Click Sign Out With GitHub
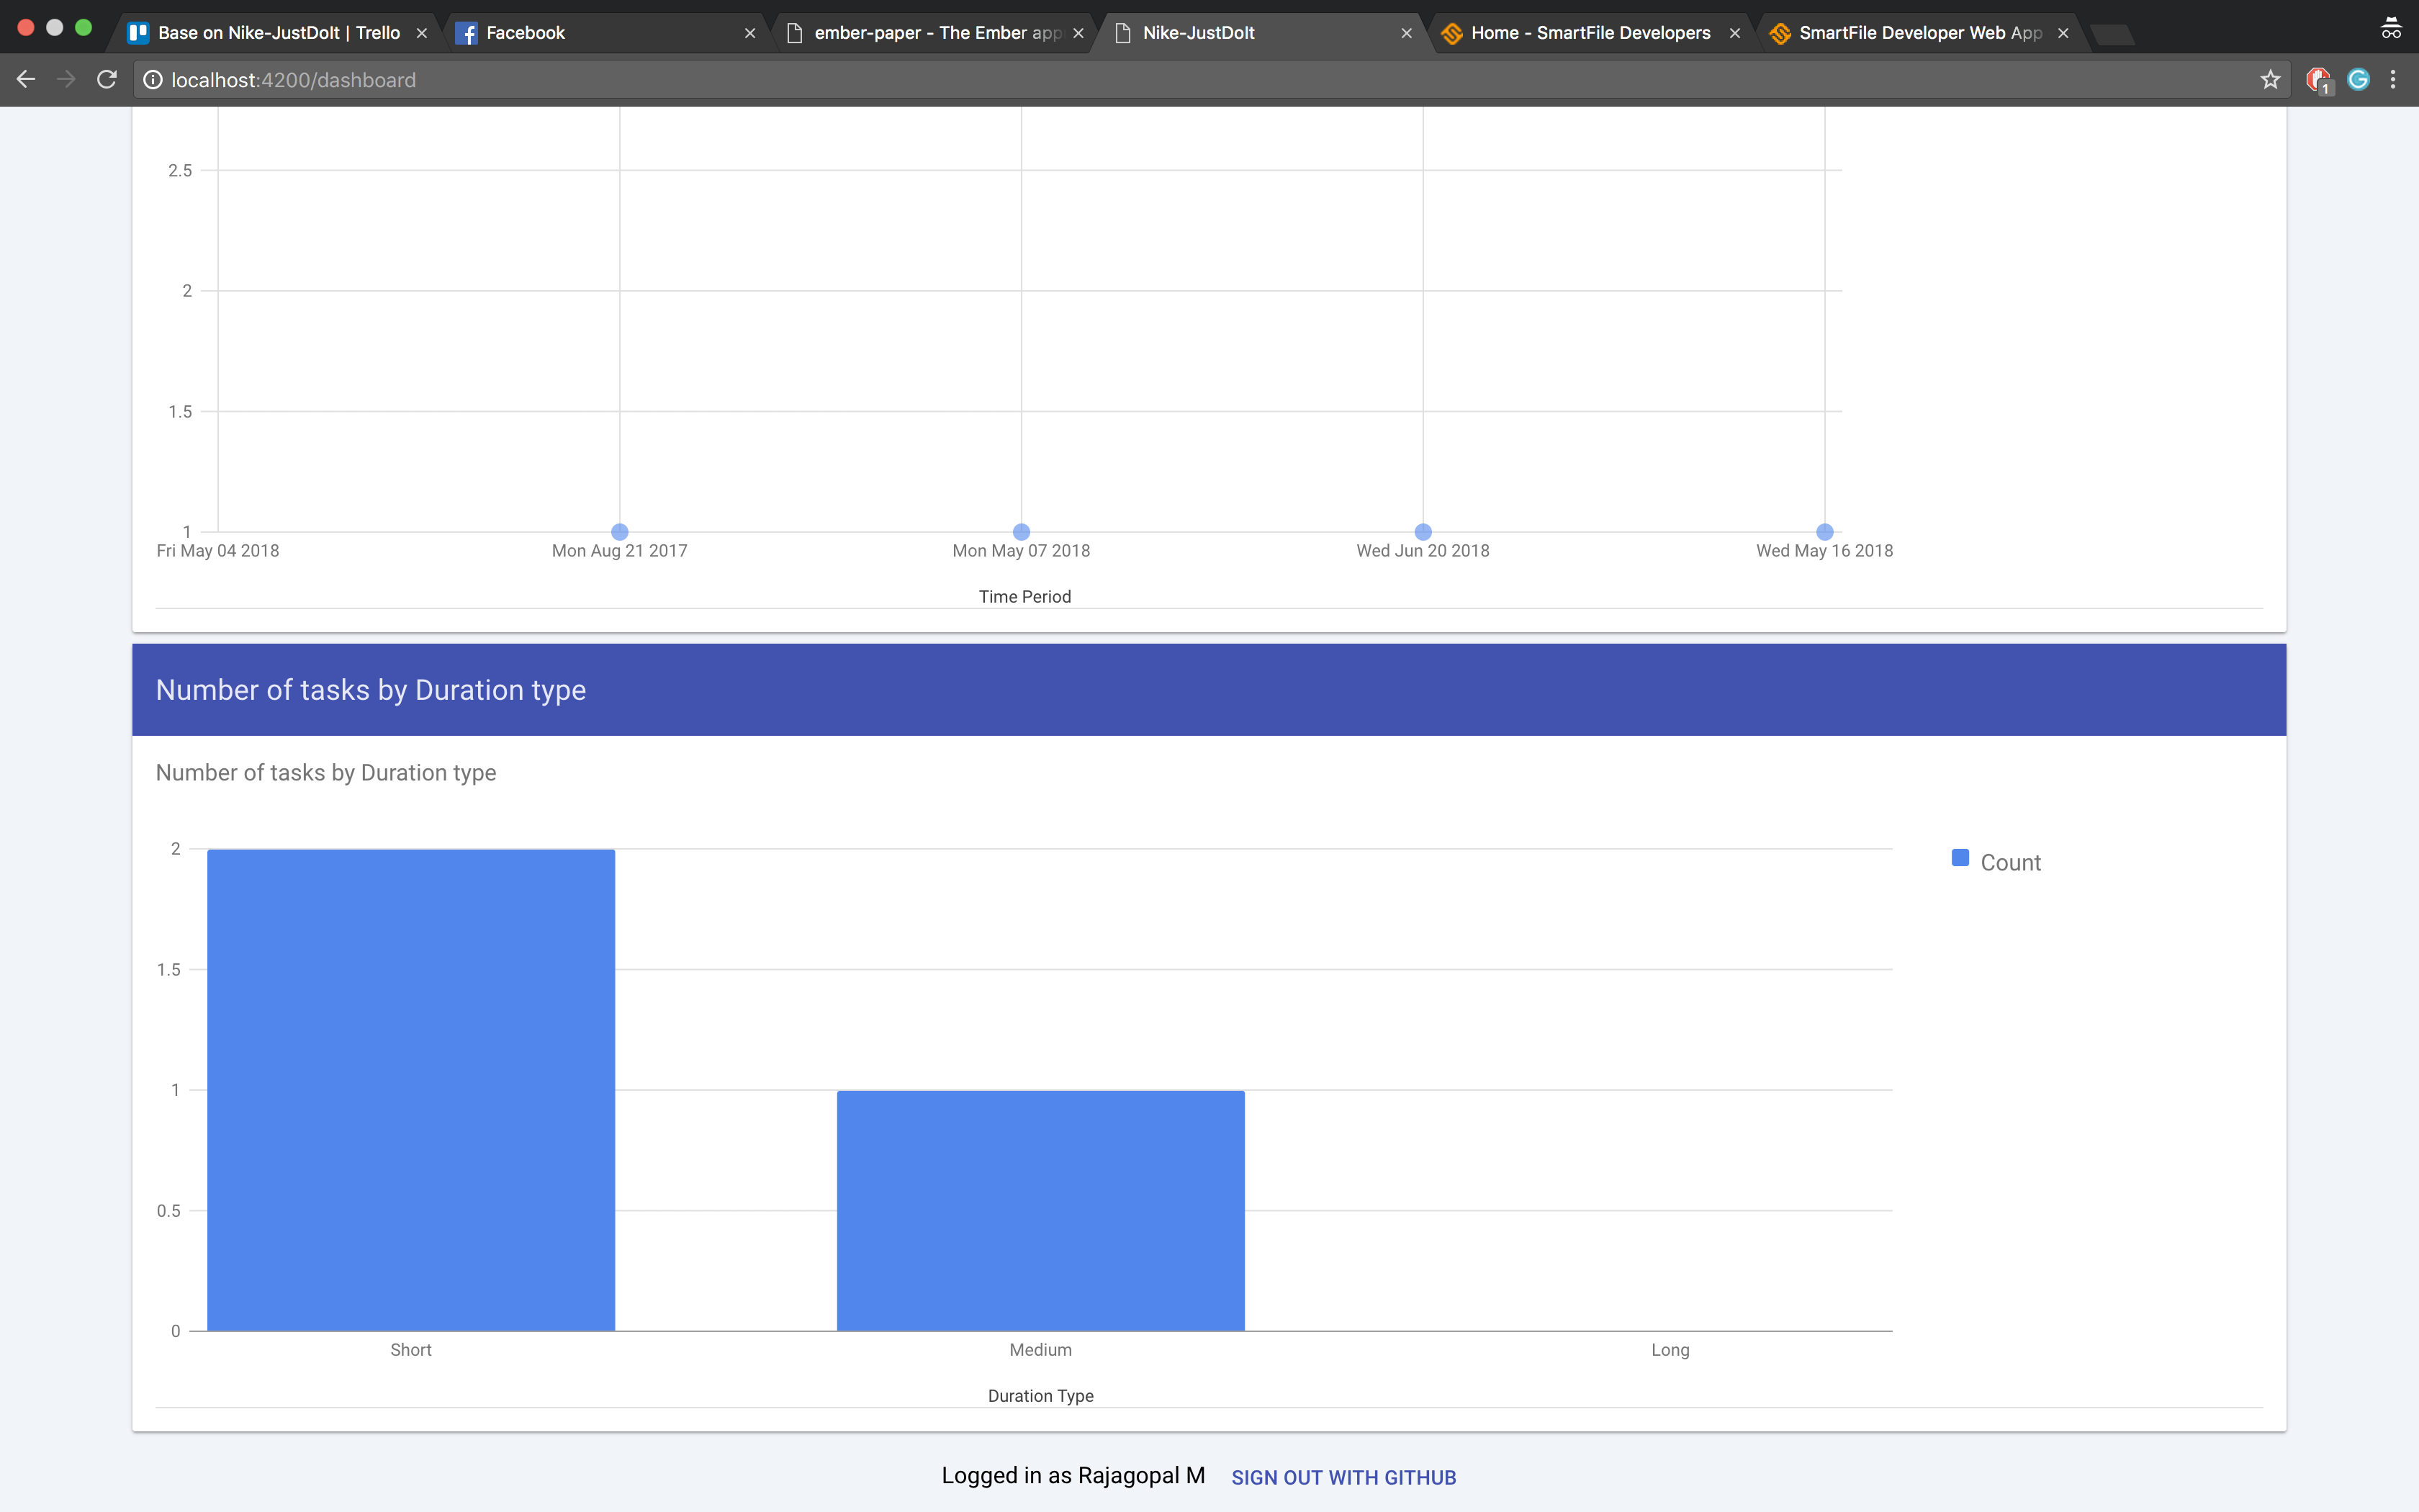The image size is (2419, 1512). pyautogui.click(x=1343, y=1477)
